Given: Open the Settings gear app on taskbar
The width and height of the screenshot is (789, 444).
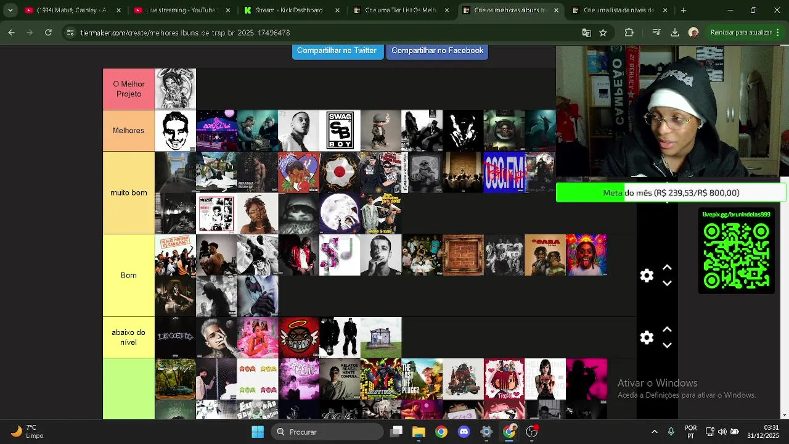Looking at the screenshot, I should pos(486,432).
